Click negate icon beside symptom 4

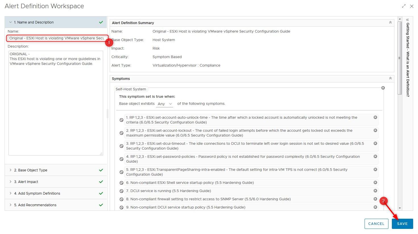[121, 159]
